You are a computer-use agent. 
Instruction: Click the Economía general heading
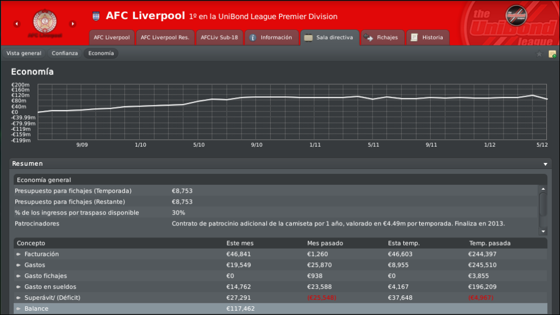click(44, 180)
